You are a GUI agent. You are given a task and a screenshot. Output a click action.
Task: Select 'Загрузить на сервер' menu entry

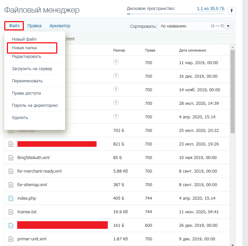(x=32, y=69)
